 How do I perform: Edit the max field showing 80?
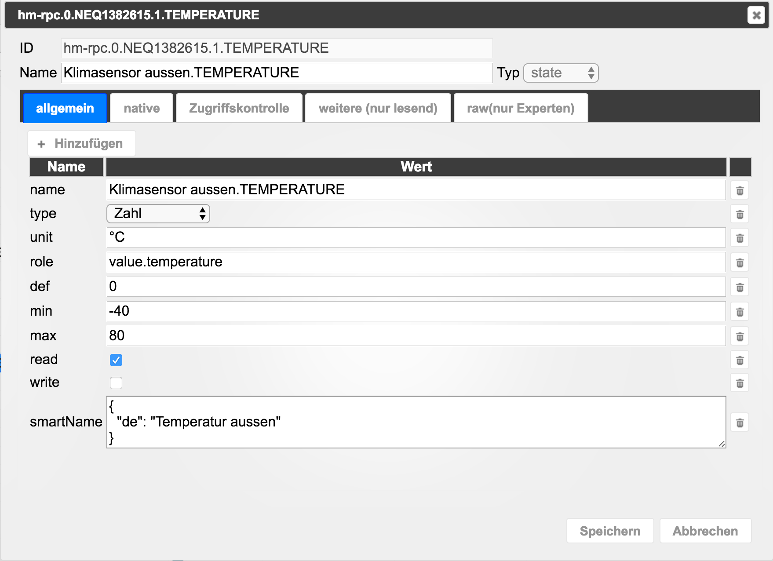point(416,336)
